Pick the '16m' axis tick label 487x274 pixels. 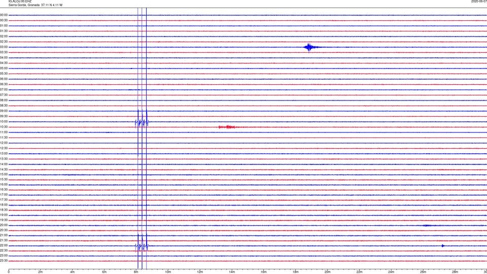click(x=264, y=272)
